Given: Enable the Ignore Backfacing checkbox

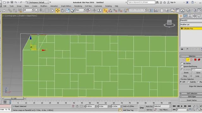Looking at the screenshot, I should tap(182, 66).
